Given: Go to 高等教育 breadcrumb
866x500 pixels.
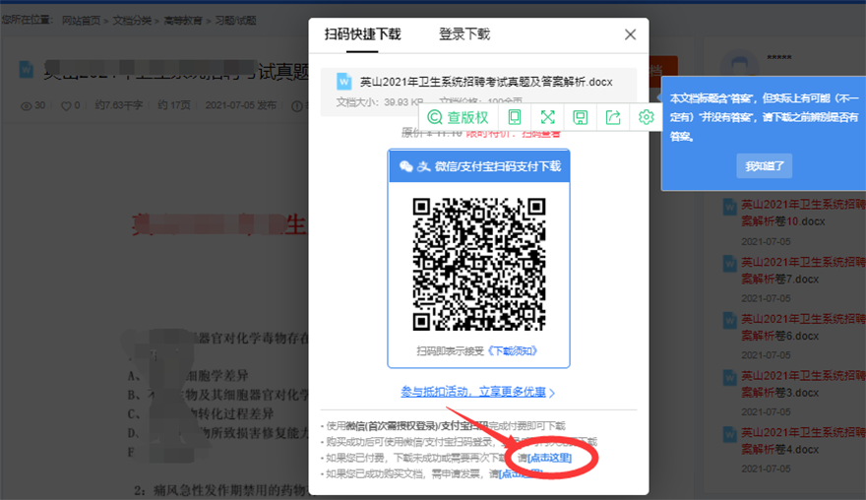Looking at the screenshot, I should [183, 21].
